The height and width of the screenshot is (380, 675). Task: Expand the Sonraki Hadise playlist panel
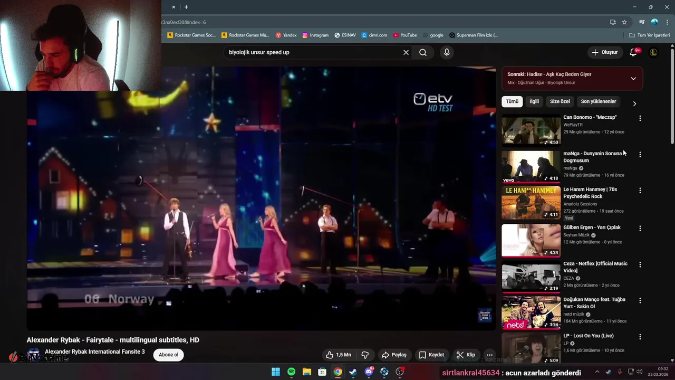[x=633, y=79]
